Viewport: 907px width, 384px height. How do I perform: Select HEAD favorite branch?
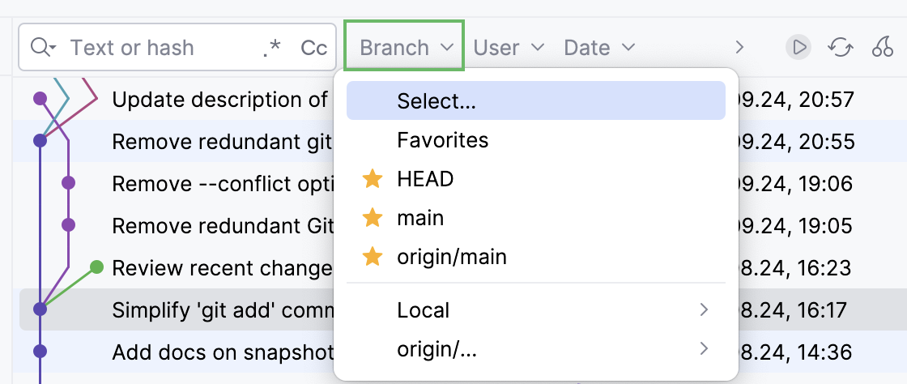tap(425, 179)
